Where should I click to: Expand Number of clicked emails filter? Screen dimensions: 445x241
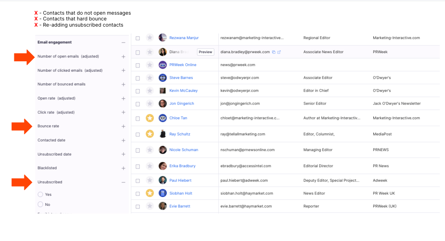pyautogui.click(x=124, y=70)
